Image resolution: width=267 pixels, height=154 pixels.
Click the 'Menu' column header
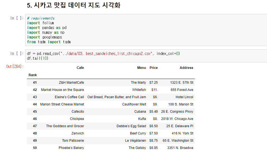[141, 68]
